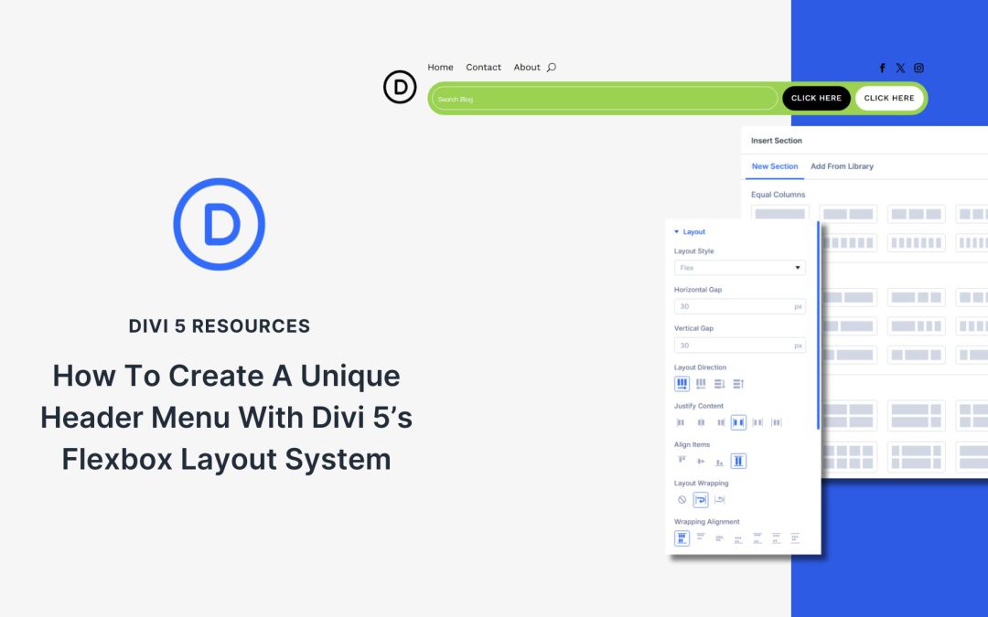Click the Insert Section panel title
The height and width of the screenshot is (617, 988).
(777, 141)
